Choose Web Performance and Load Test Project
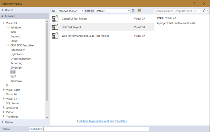Screen dimensions: 210x132 coord(102,36)
